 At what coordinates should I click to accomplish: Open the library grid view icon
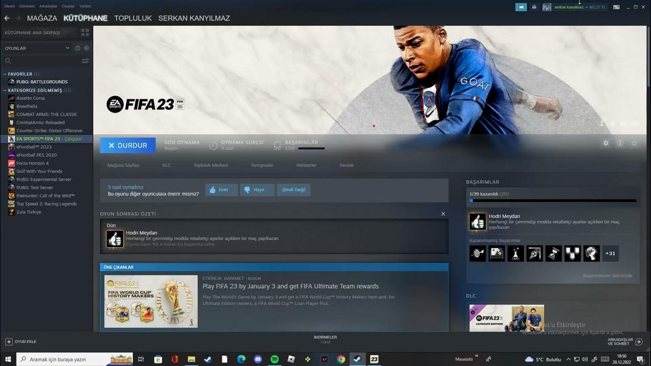(85, 33)
